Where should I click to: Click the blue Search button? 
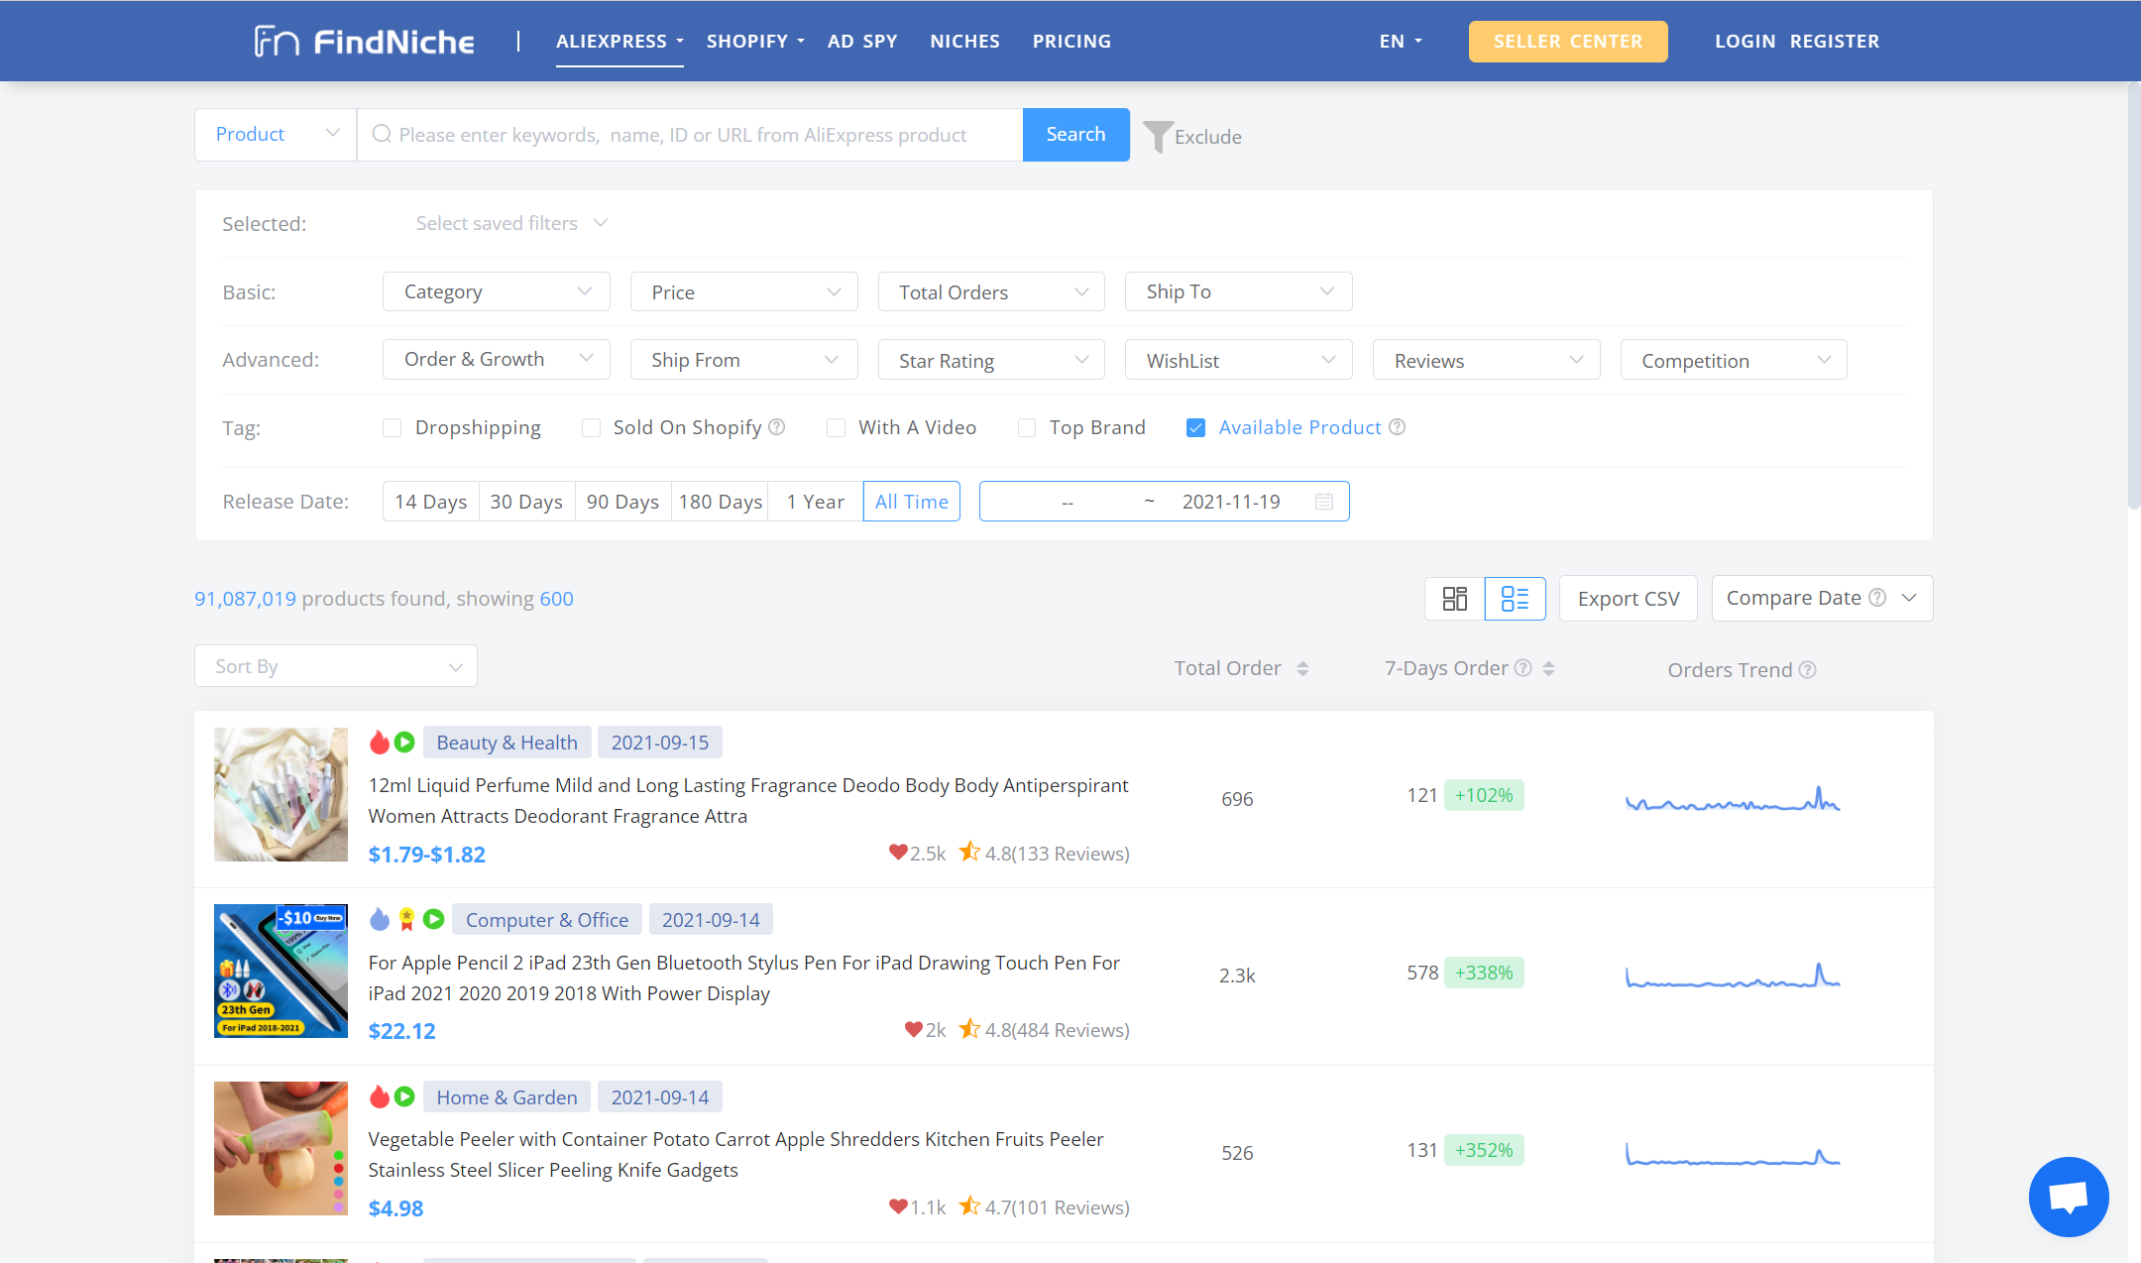1075,135
